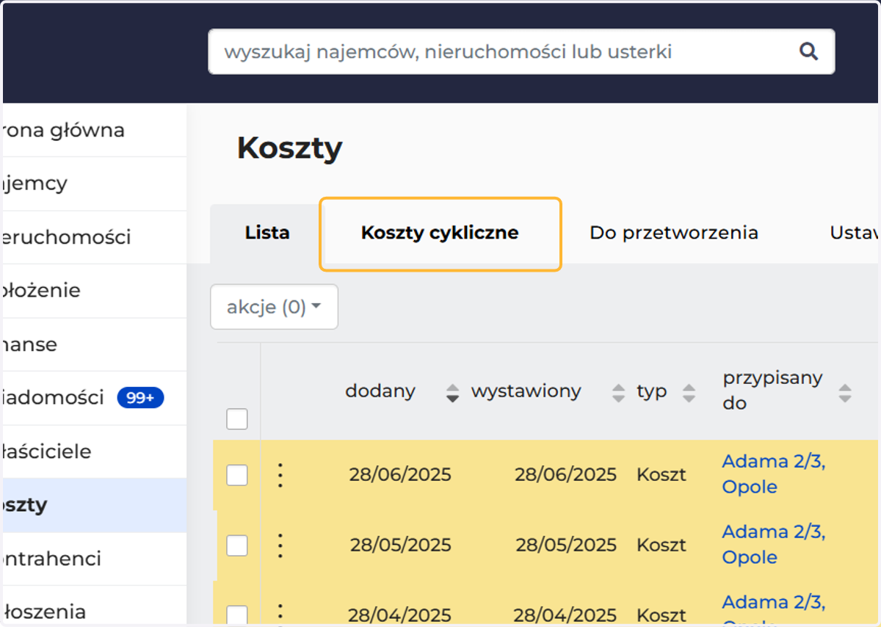881x627 pixels.
Task: Open the Do przetworzenia tab
Action: coord(674,233)
